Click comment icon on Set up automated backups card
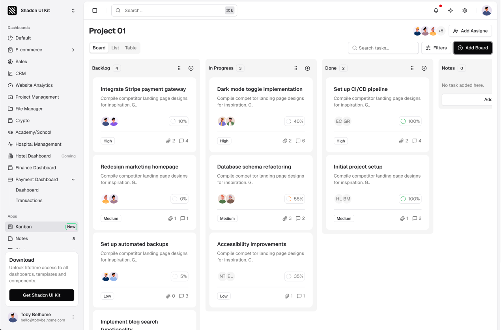Viewport: 501px width, 330px height. (x=181, y=296)
